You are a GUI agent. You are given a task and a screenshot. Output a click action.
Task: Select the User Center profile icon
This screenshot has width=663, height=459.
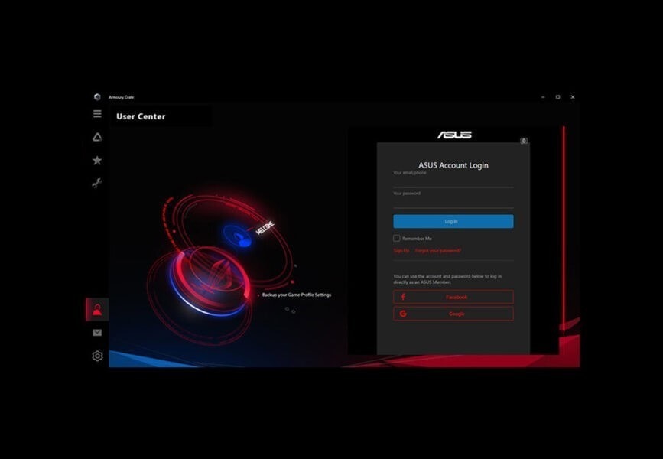[x=97, y=309]
